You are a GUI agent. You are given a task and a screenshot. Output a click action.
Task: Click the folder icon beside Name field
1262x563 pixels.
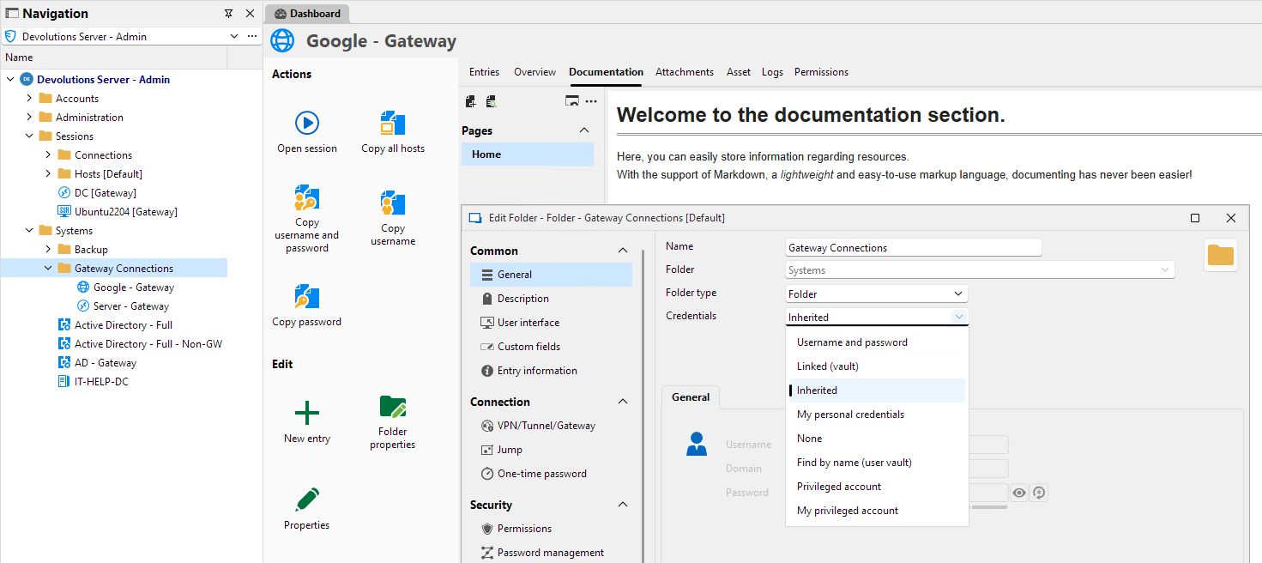click(x=1220, y=255)
